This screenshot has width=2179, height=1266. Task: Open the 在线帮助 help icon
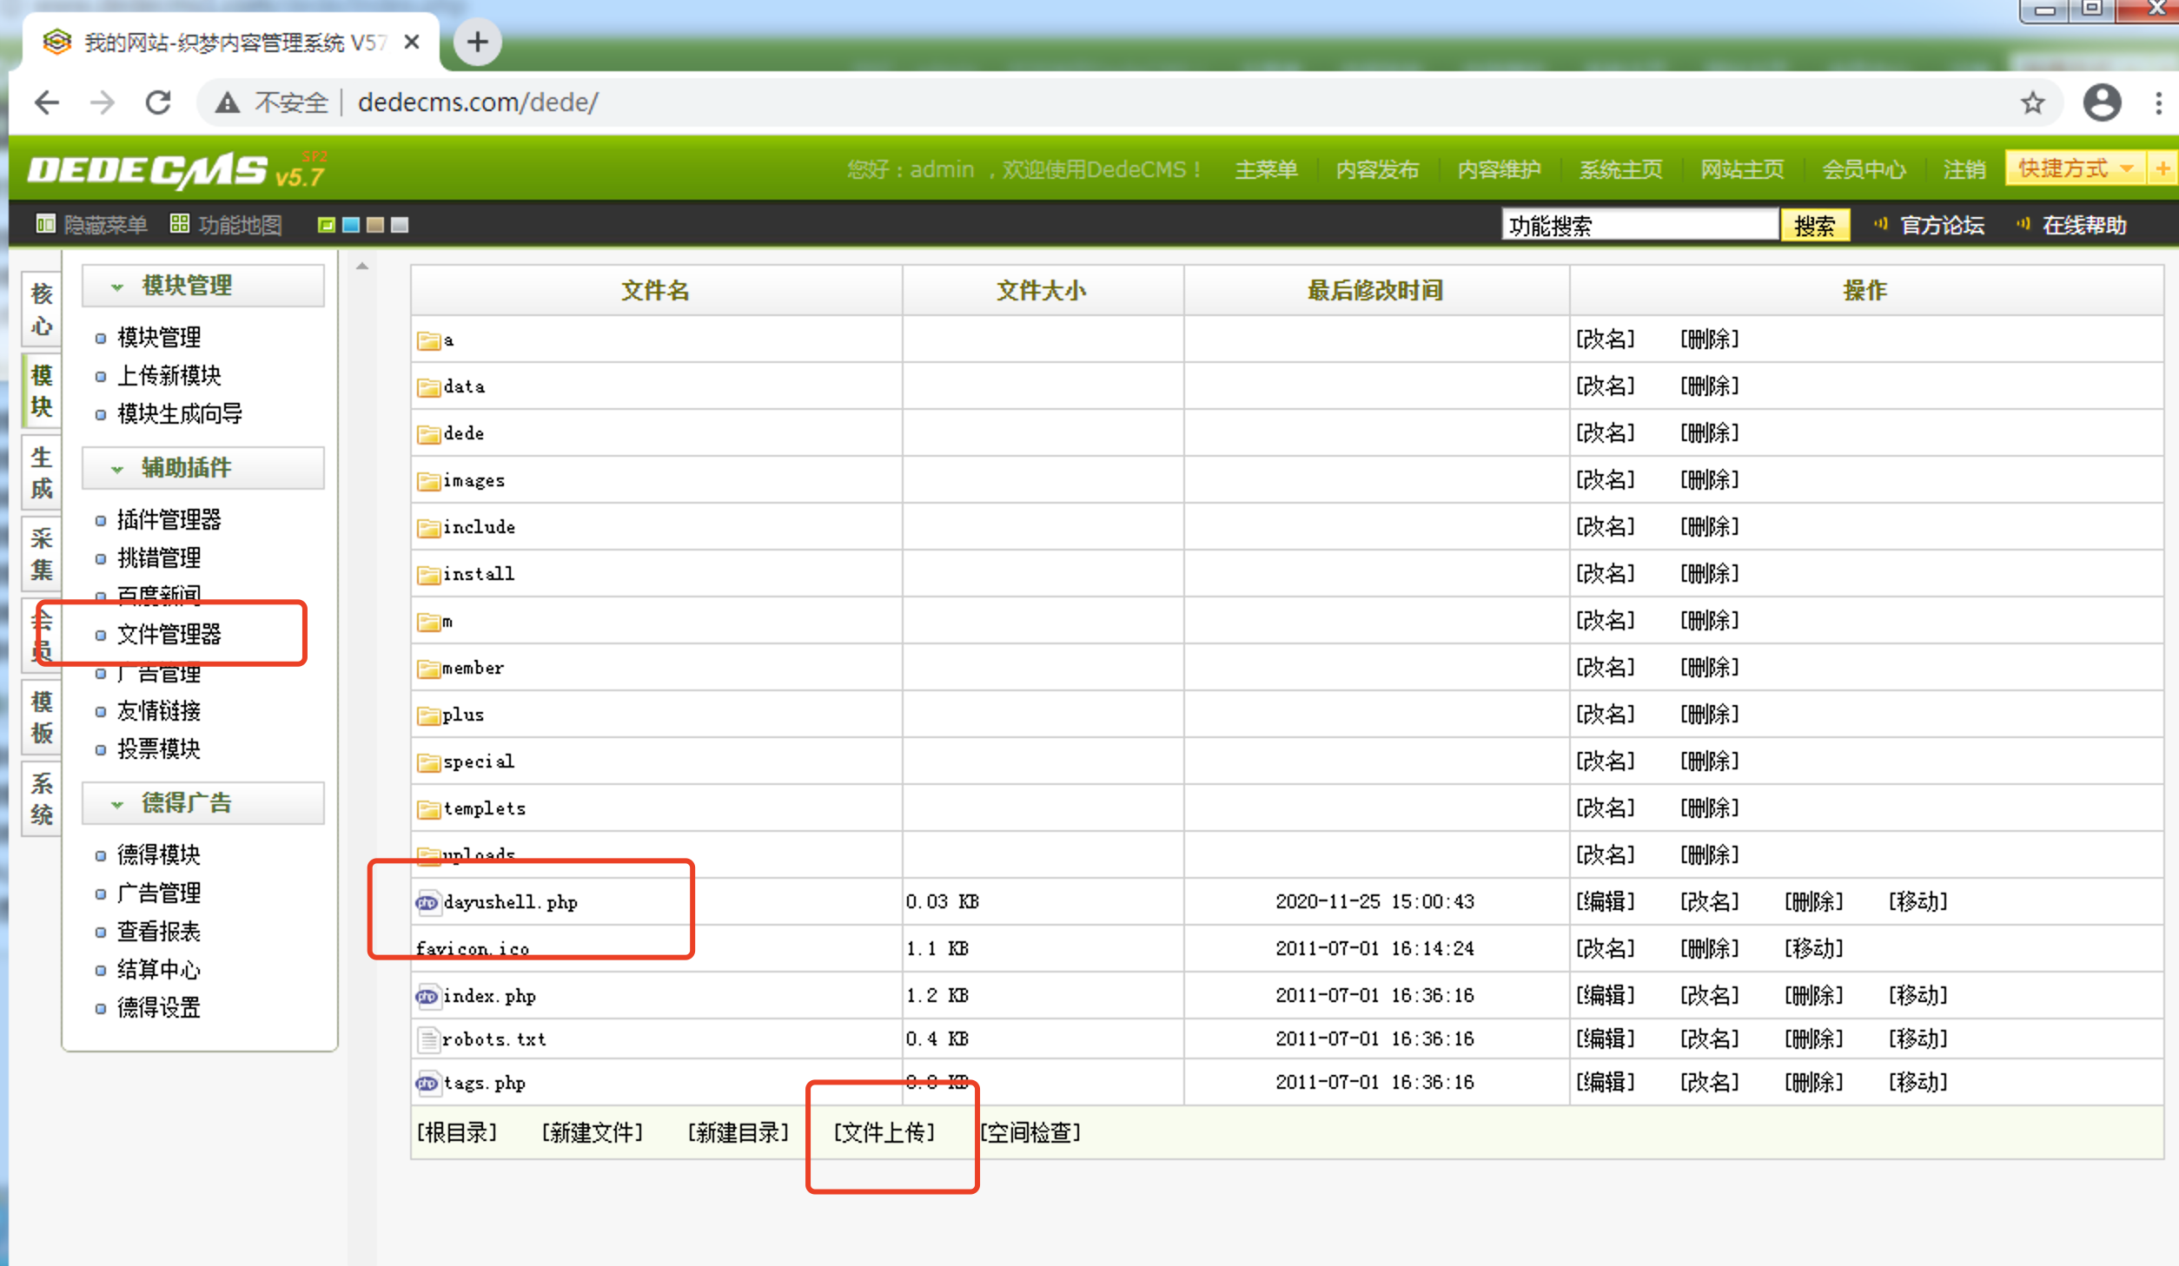click(x=2022, y=225)
